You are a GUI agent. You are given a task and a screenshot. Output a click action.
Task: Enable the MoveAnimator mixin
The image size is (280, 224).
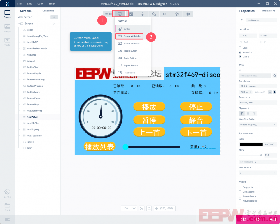click(x=240, y=200)
